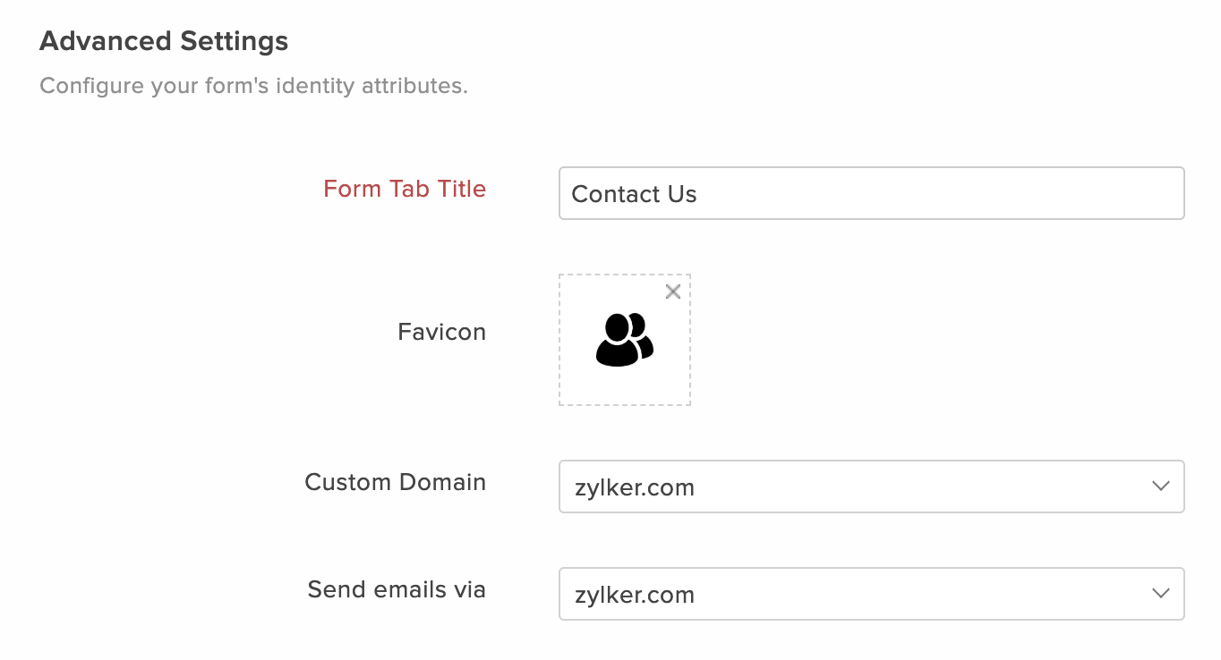Remove the favicon using the X icon
1221x660 pixels.
673,292
